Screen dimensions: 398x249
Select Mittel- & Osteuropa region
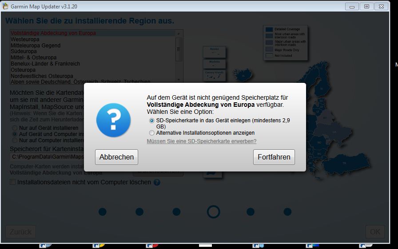tap(92, 58)
